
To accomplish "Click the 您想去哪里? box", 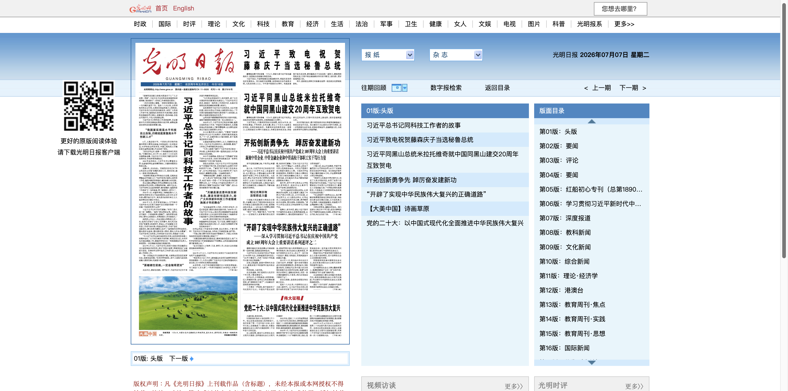I will [x=620, y=9].
